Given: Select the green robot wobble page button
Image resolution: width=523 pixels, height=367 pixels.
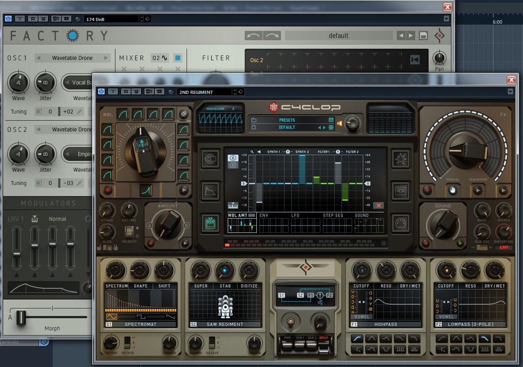Looking at the screenshot, I should 210,223.
